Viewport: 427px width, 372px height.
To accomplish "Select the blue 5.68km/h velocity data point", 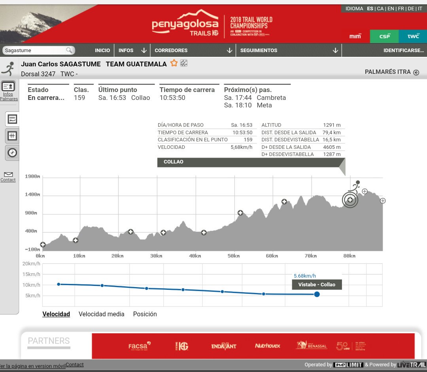I will 317,294.
